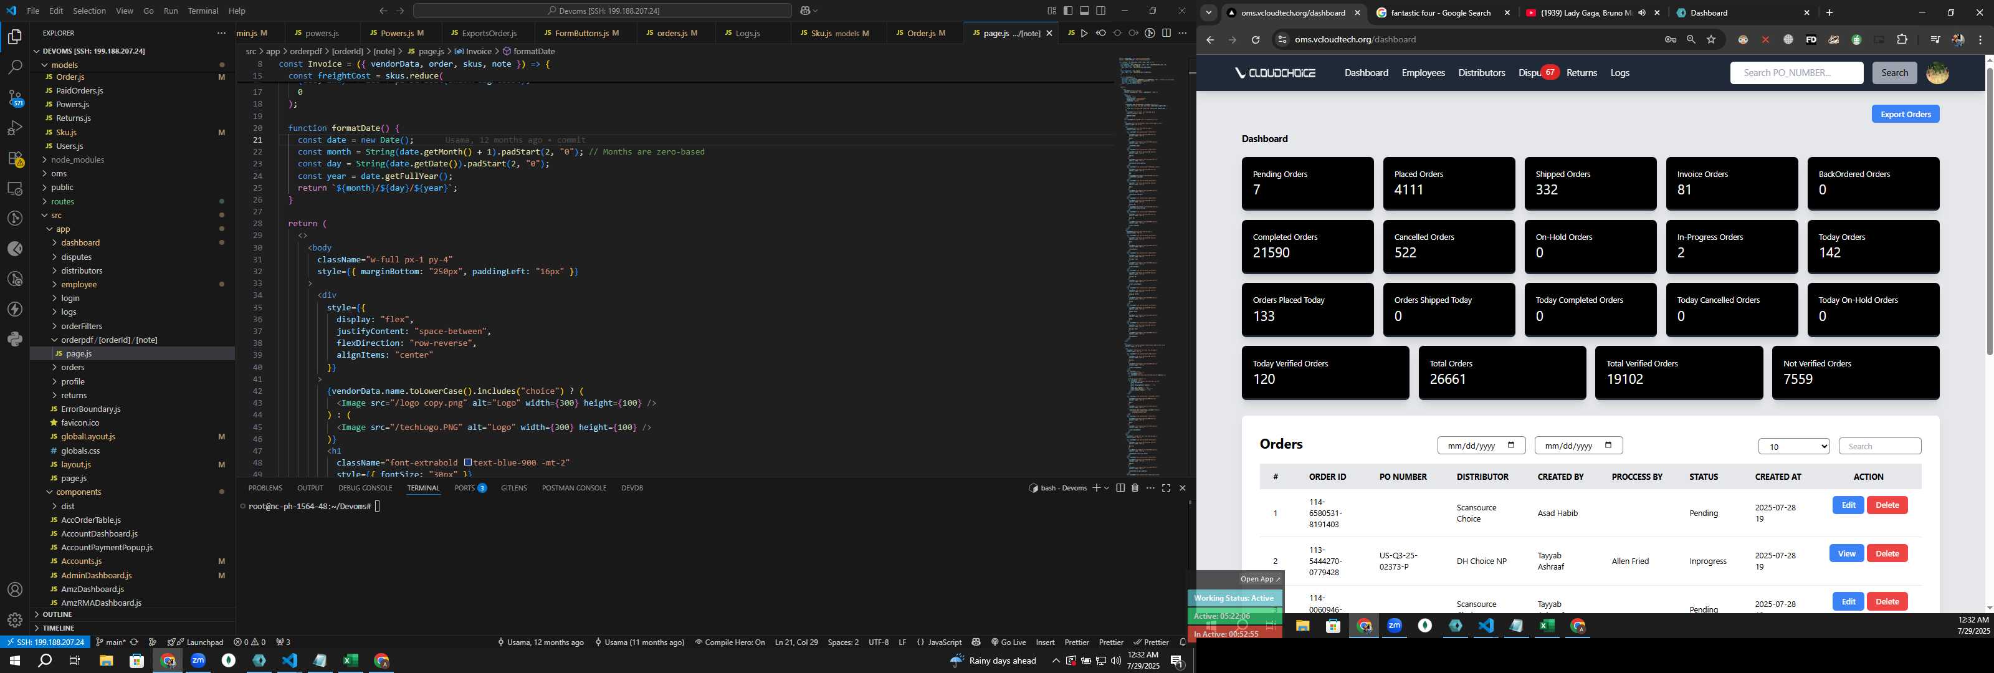Screen dimensions: 1994x673
Task: Open the Chrome three-dot menu
Action: point(1980,39)
